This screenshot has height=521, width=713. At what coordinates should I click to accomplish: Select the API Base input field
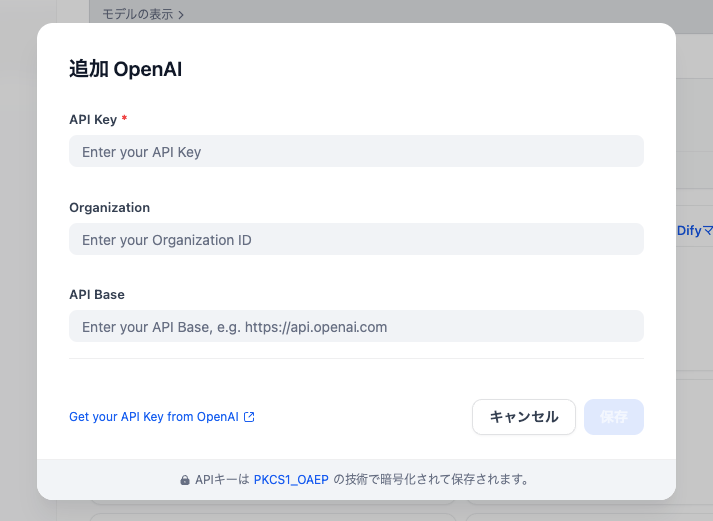coord(356,326)
